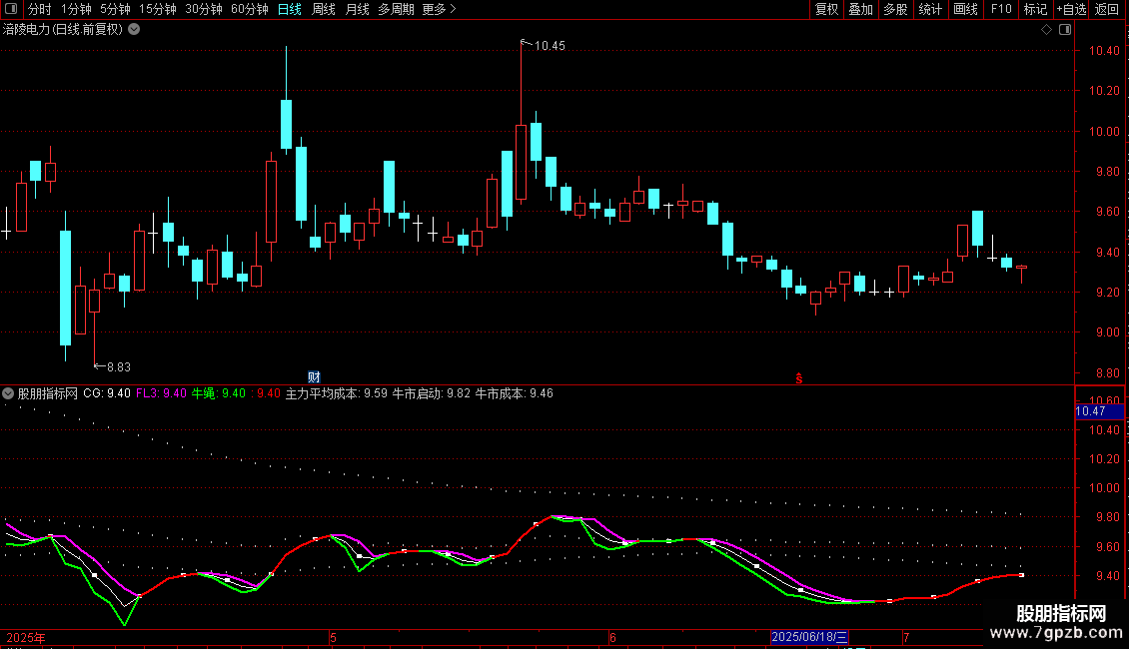Click the 财 financial marker on chart
Image resolution: width=1129 pixels, height=649 pixels.
click(x=314, y=377)
